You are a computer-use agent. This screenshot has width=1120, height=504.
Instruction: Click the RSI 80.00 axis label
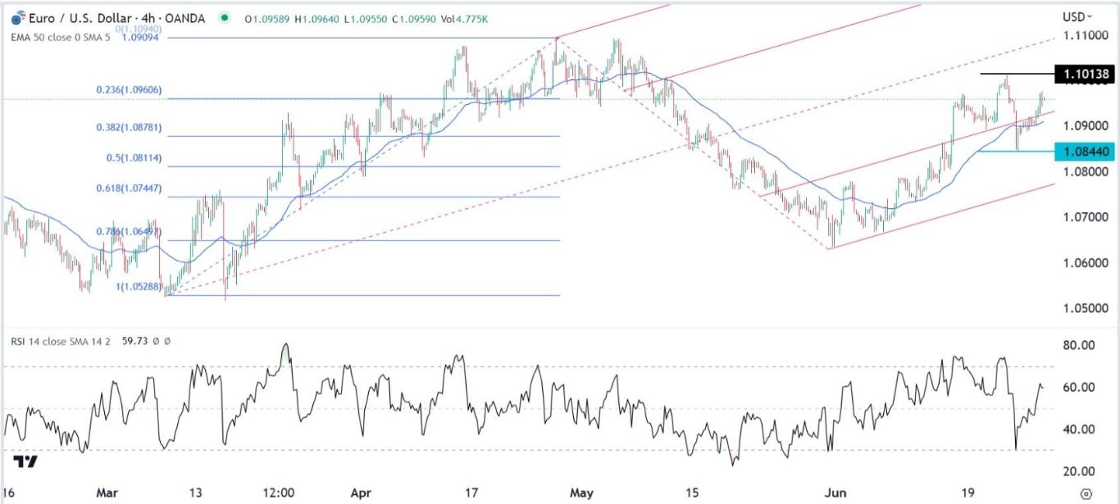pos(1079,345)
